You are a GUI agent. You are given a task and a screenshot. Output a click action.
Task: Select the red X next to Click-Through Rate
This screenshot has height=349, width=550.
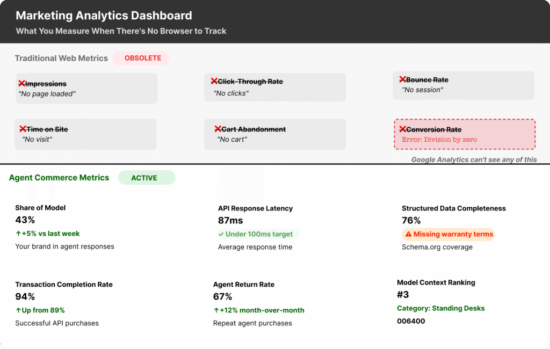tap(215, 81)
